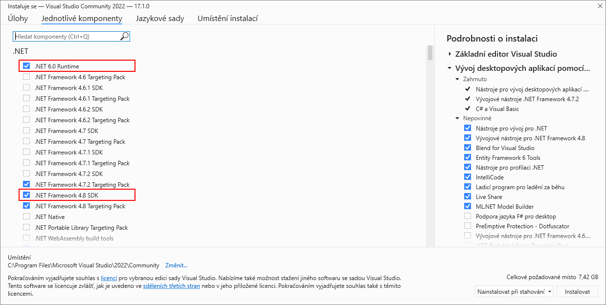Enable the .NET Framework 4.7 SDK component
606x305 pixels.
click(x=26, y=131)
